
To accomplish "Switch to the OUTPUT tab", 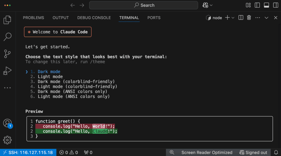I will 61,18.
